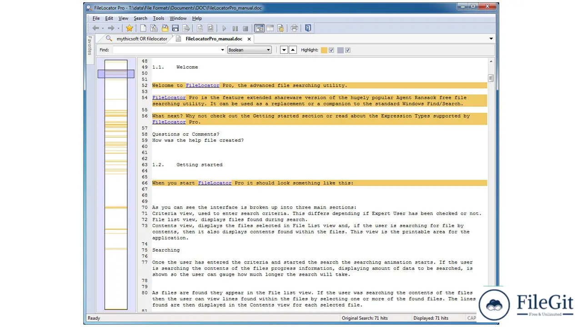Viewport: 582px width, 327px height.
Task: Click the Open folder icon
Action: (165, 28)
